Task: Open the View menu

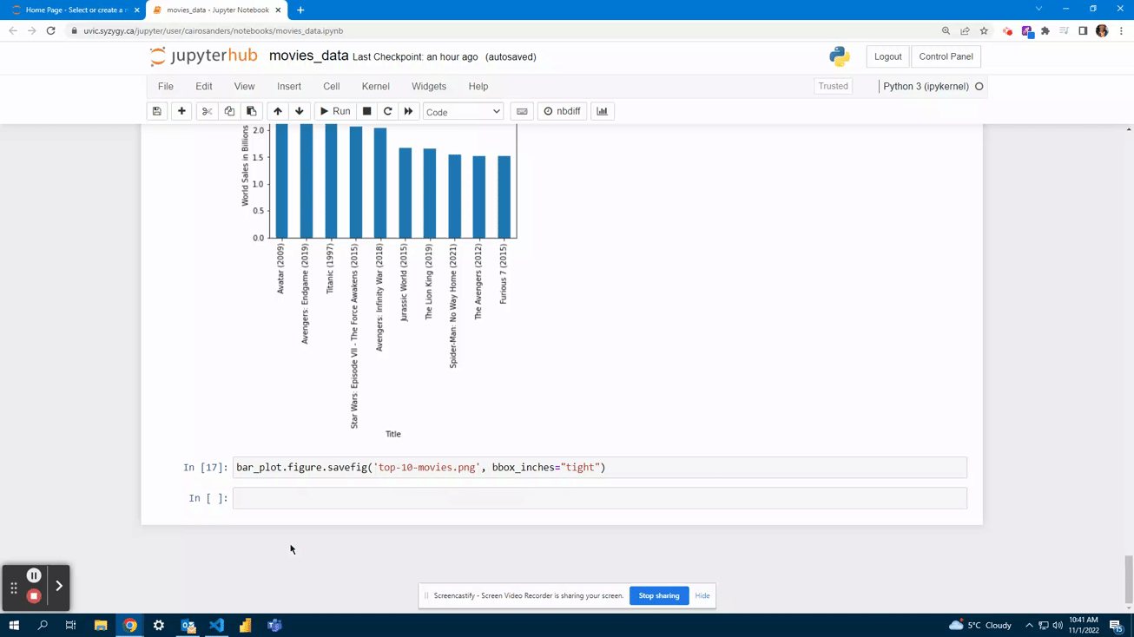Action: [244, 87]
